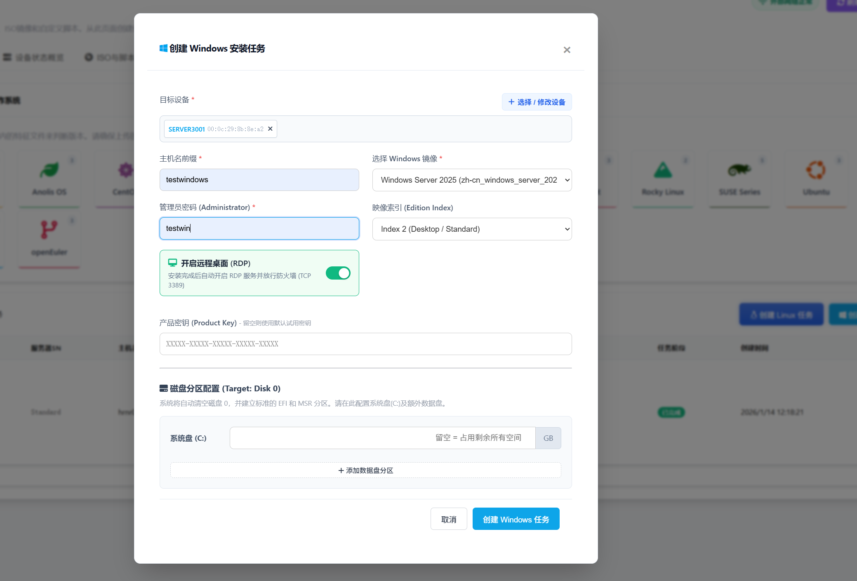The height and width of the screenshot is (581, 857).
Task: Click the hostname prefix field
Action: pos(259,180)
